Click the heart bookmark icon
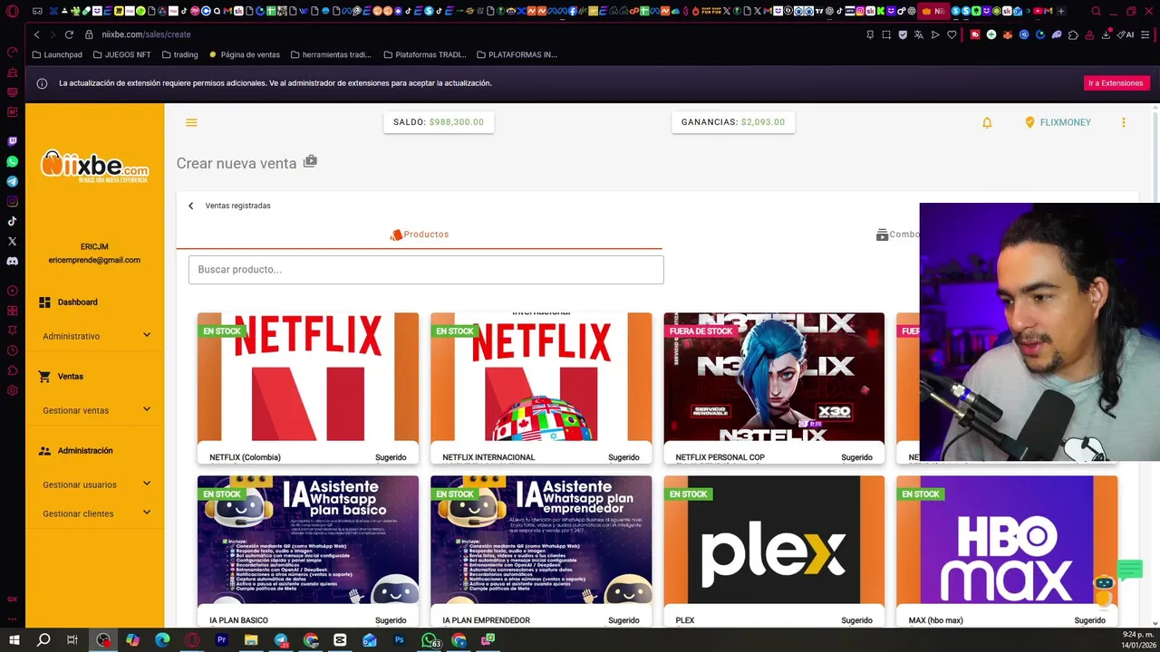The width and height of the screenshot is (1160, 652). tap(952, 34)
